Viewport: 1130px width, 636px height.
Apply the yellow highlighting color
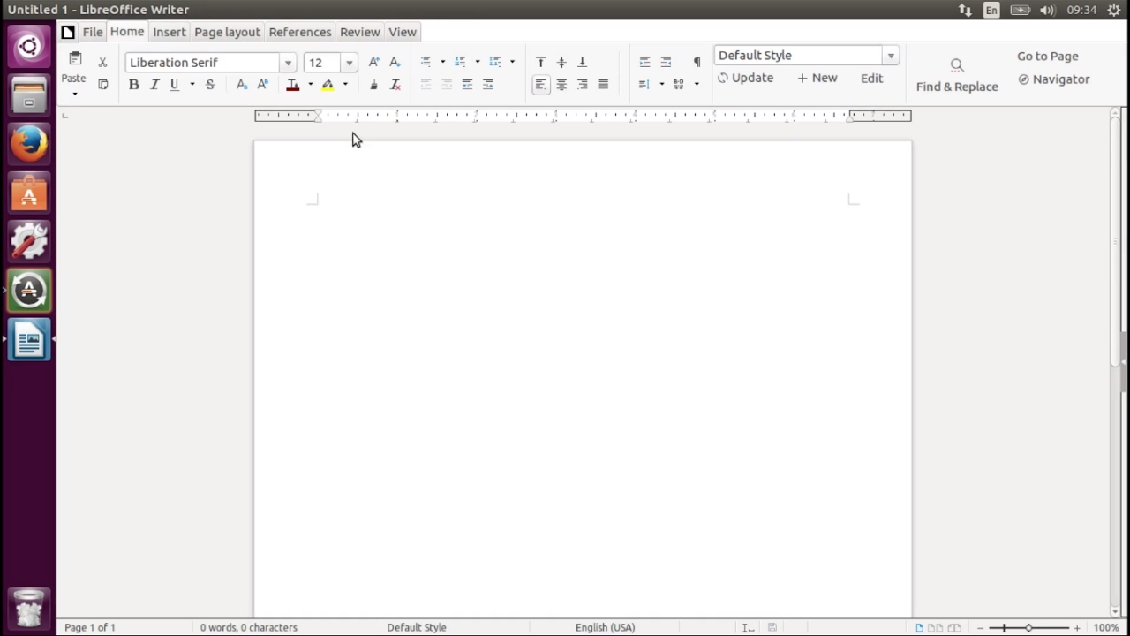click(x=328, y=85)
